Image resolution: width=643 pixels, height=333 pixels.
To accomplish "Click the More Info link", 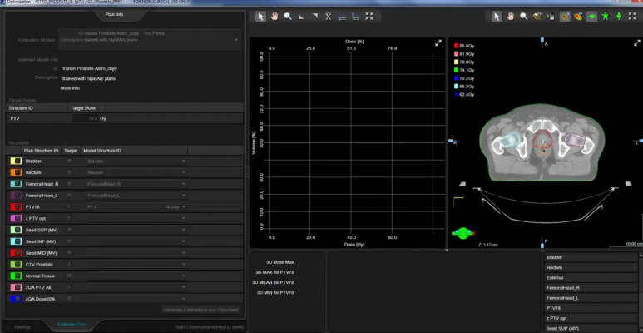I will pos(70,87).
